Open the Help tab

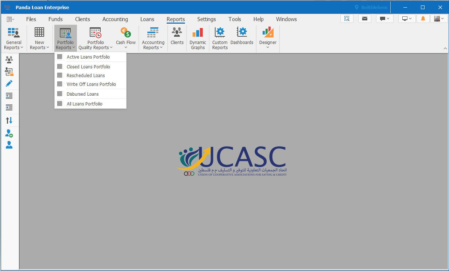259,19
